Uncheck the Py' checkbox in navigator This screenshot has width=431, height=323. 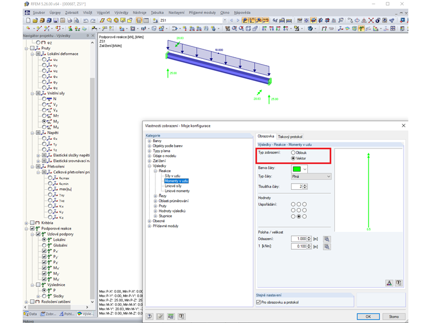coord(44,257)
